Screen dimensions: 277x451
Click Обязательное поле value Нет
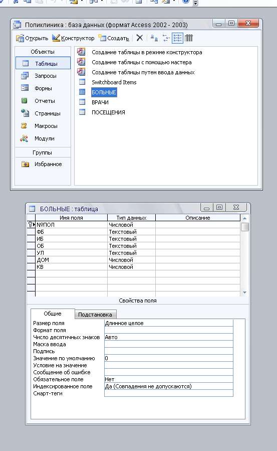[x=168, y=379]
